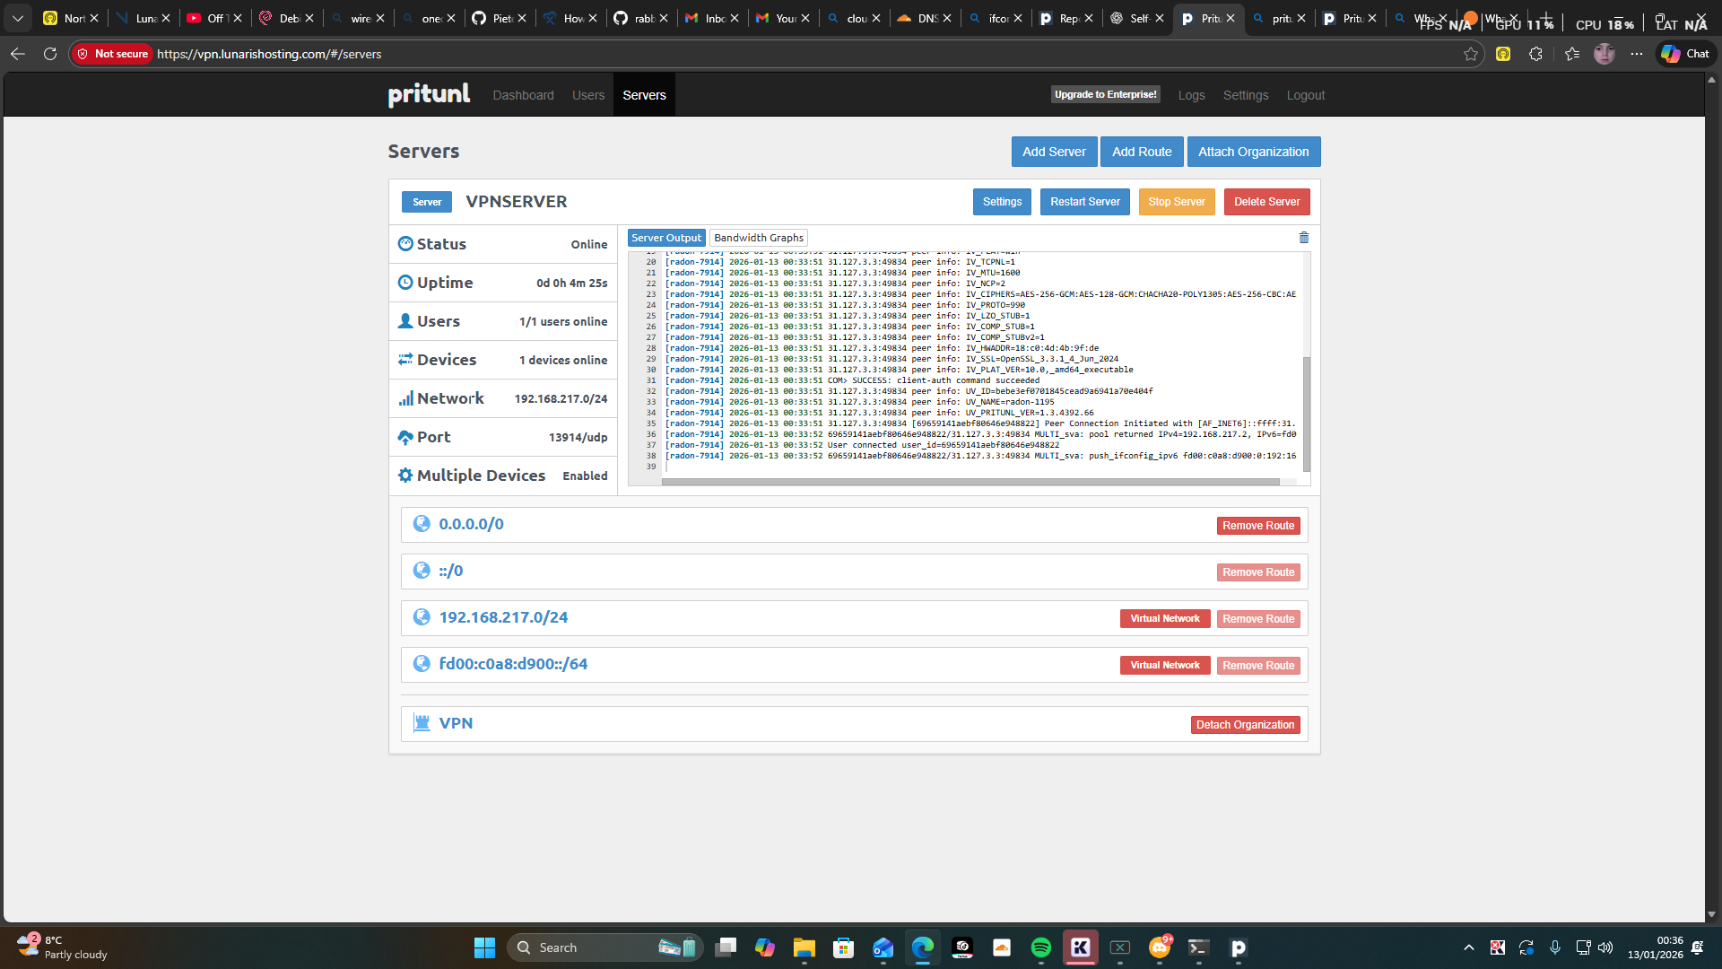Click the globe icon beside 0.0.0.0/0 route

(422, 524)
